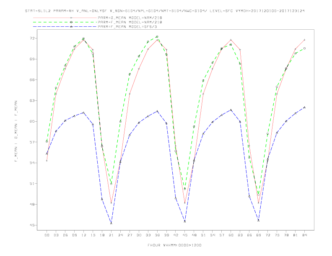This screenshot has width=332, height=256.
Task: Click the x-axis tick label 63
Action: [x=240, y=235]
